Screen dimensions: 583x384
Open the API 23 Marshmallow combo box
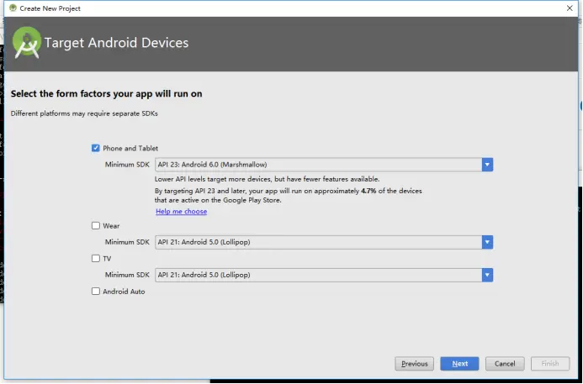pos(318,165)
